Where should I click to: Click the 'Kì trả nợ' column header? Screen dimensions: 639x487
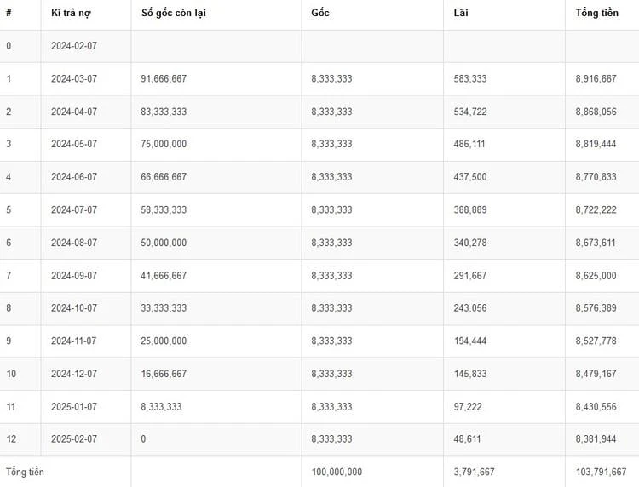pos(73,14)
